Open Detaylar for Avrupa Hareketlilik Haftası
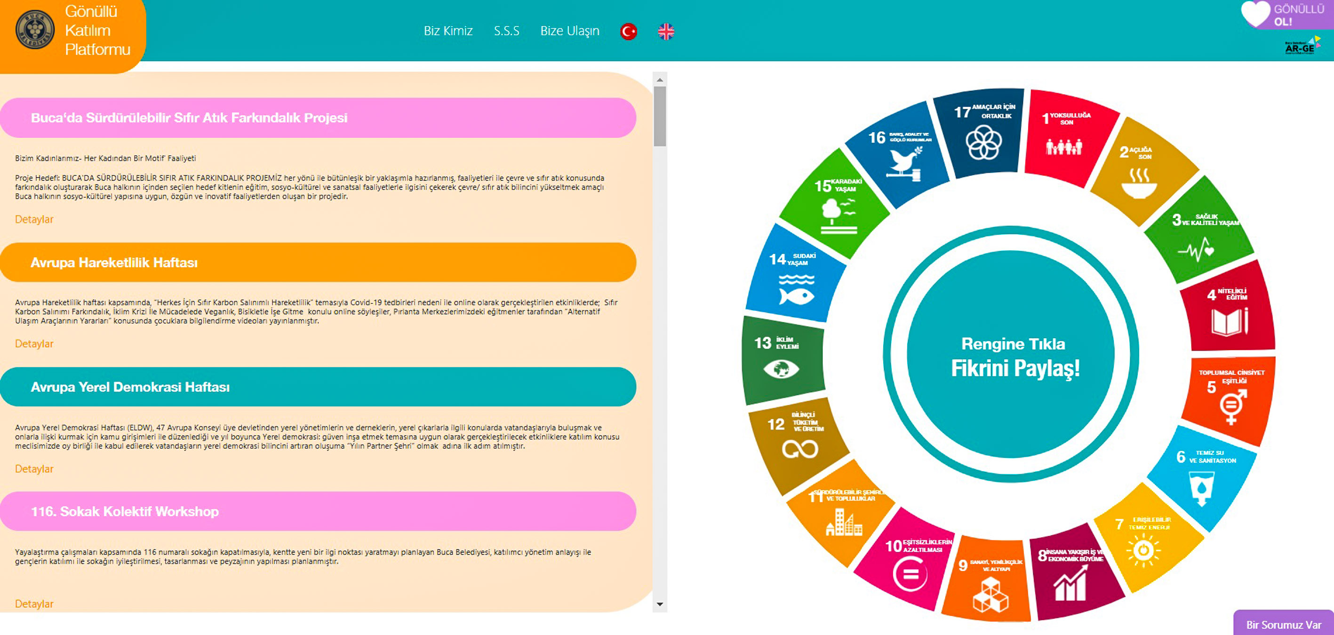 pyautogui.click(x=34, y=344)
